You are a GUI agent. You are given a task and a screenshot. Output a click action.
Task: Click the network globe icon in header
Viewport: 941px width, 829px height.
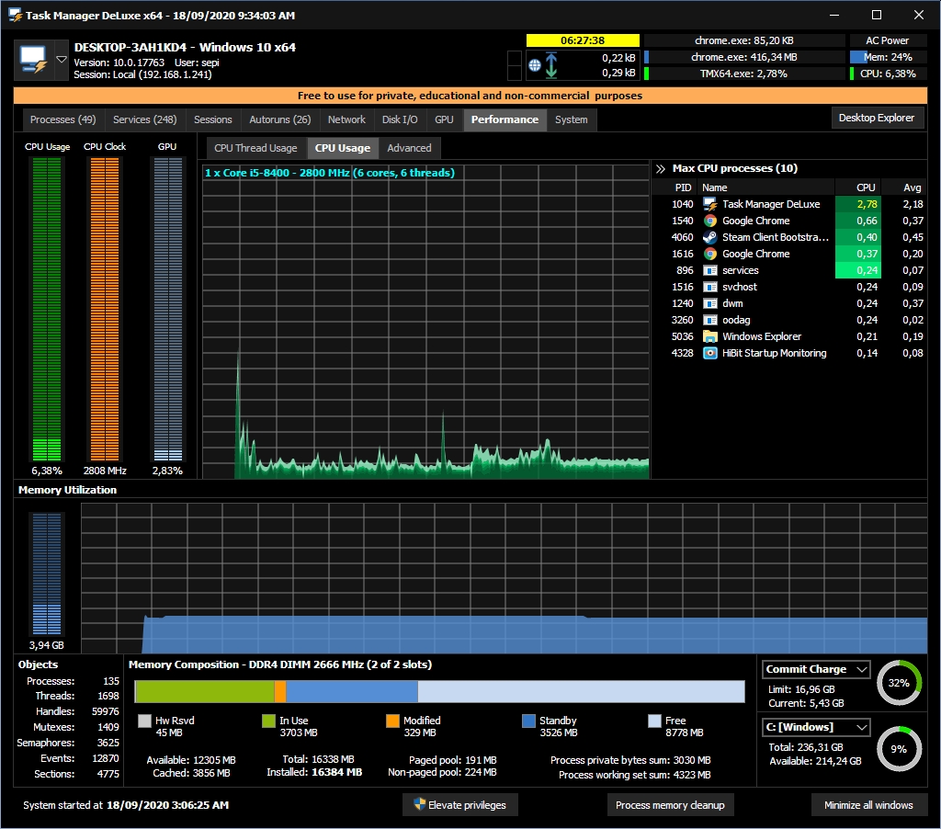[535, 66]
